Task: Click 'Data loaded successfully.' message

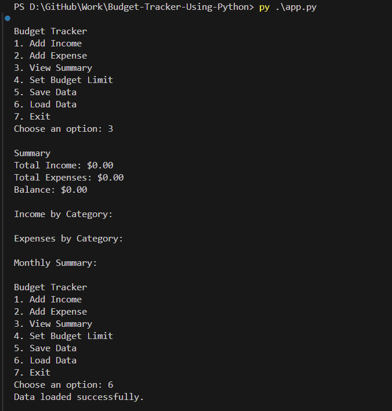Action: [79, 397]
